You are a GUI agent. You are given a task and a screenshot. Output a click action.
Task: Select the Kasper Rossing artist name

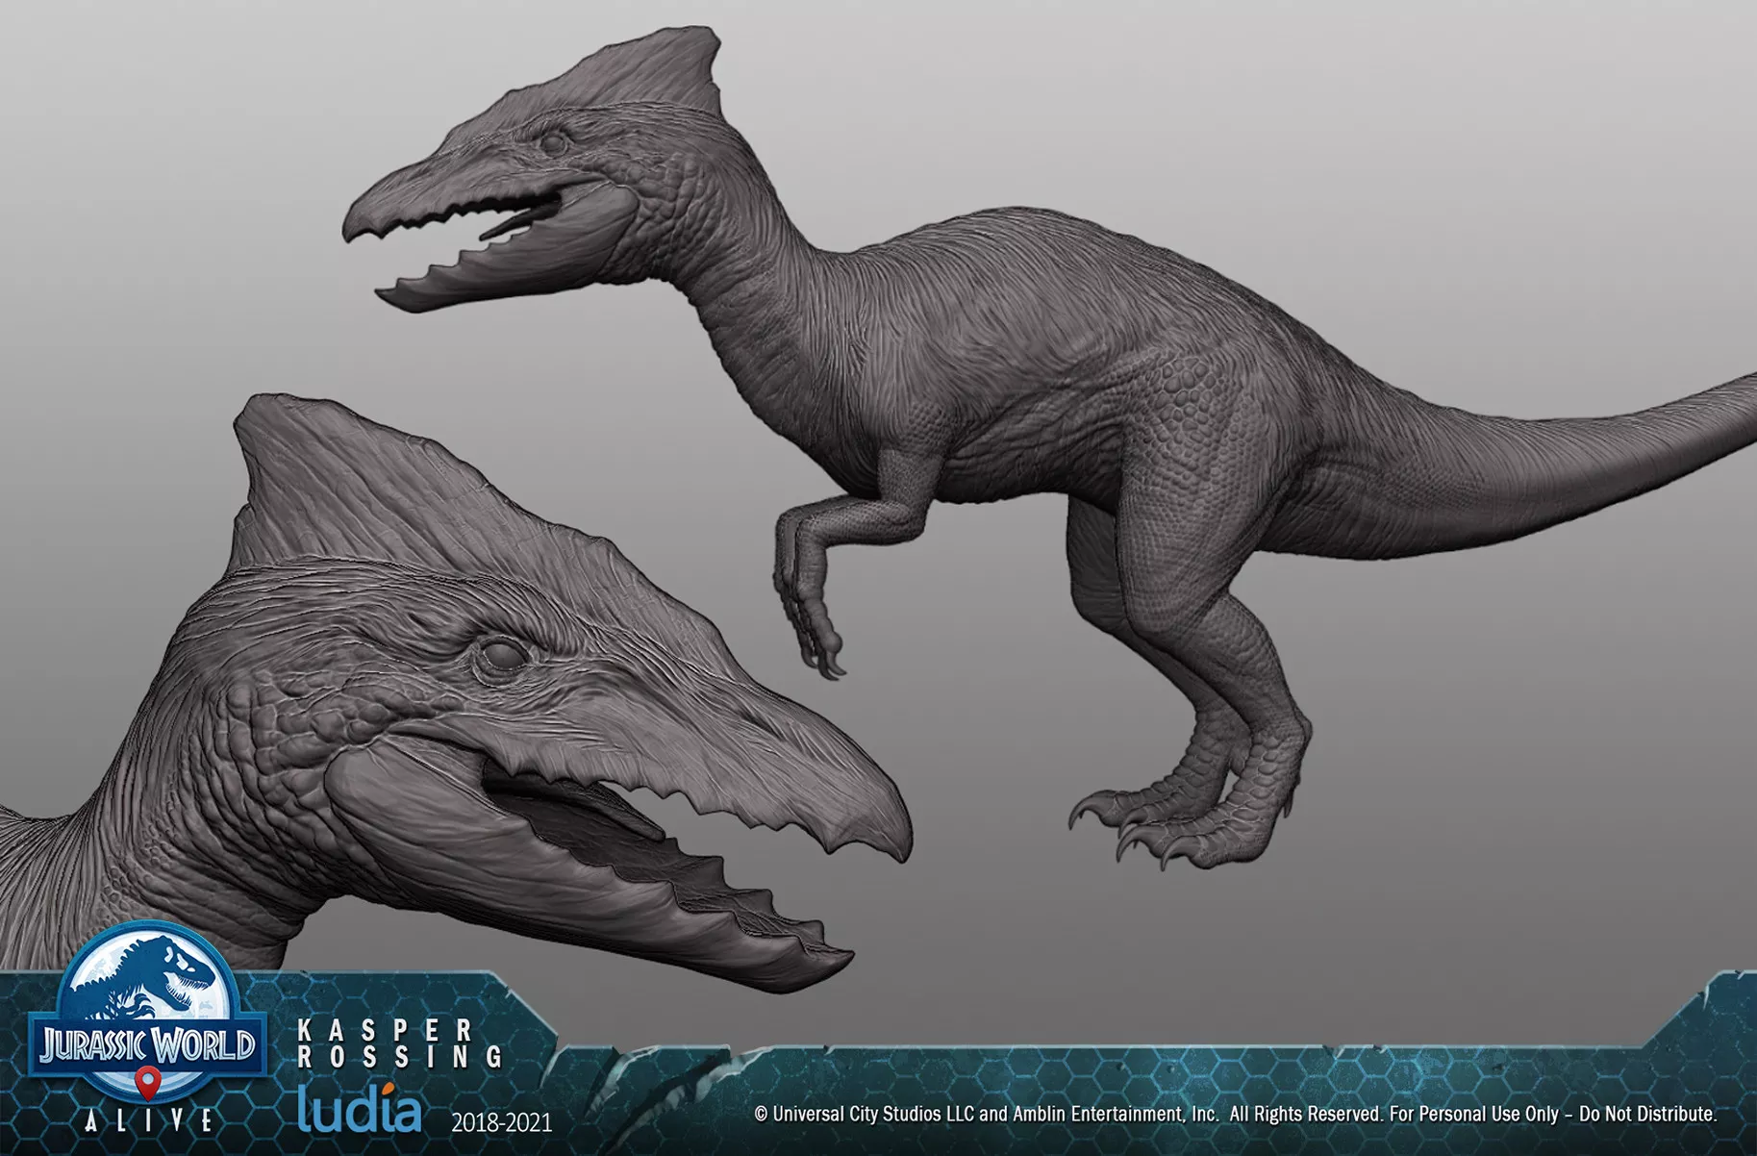397,1043
